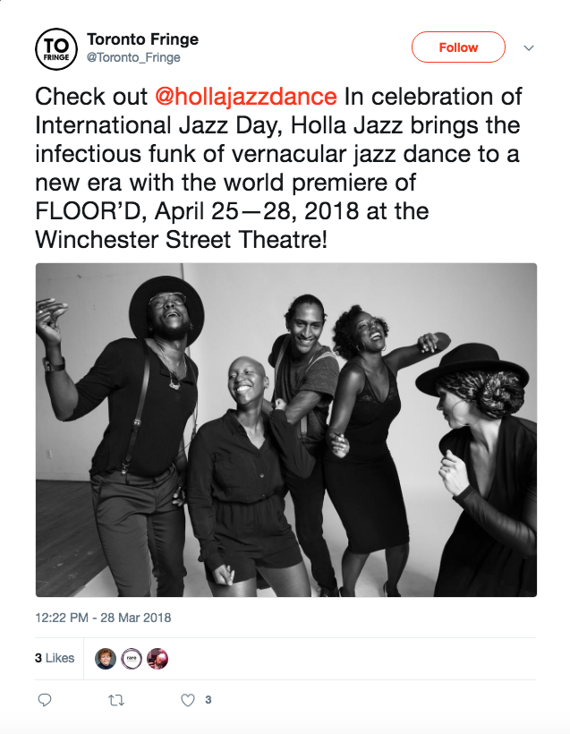View the list of 3 Likes
The width and height of the screenshot is (570, 734).
(55, 658)
